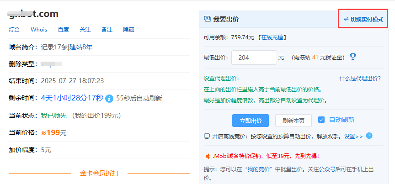Click the 什么是代理出价? help link
Viewport: 395px width, 184px height.
[x=360, y=78]
